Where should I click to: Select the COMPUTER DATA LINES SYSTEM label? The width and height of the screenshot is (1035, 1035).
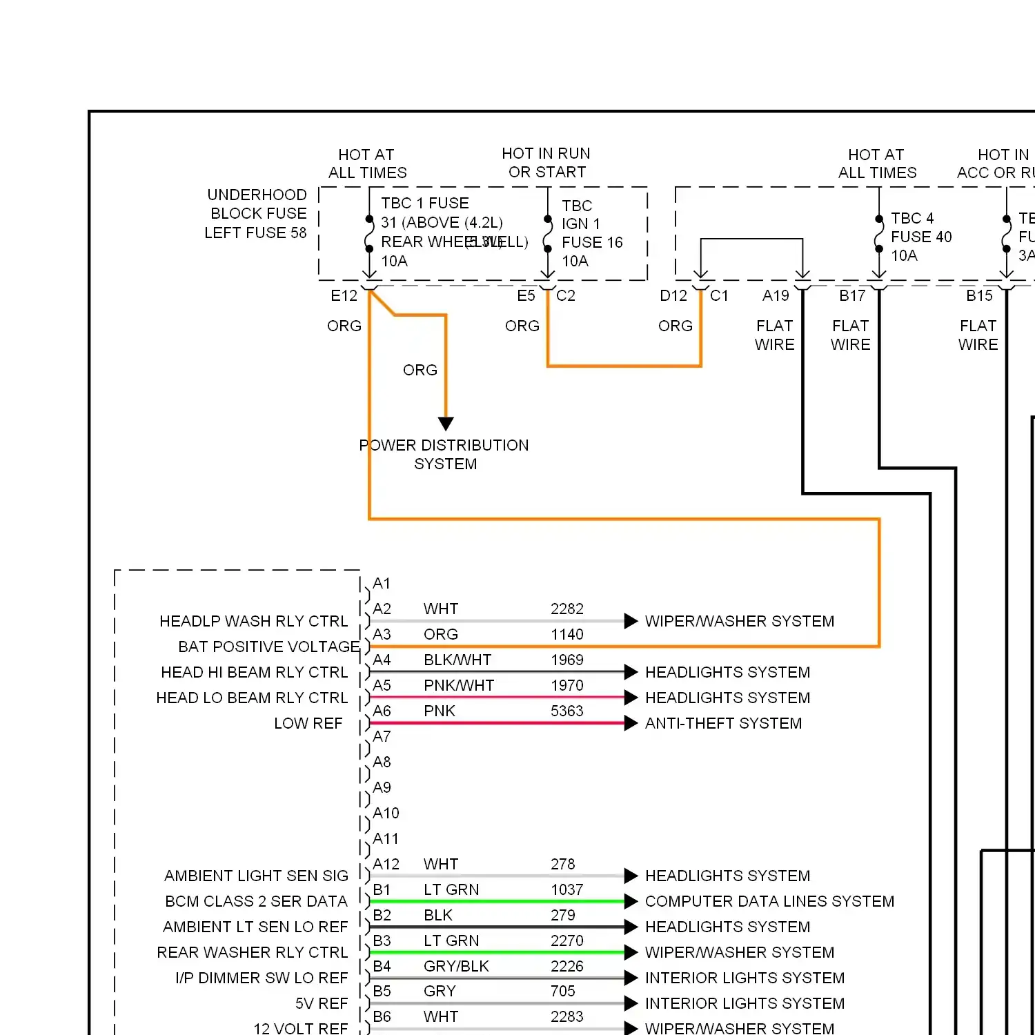[769, 901]
